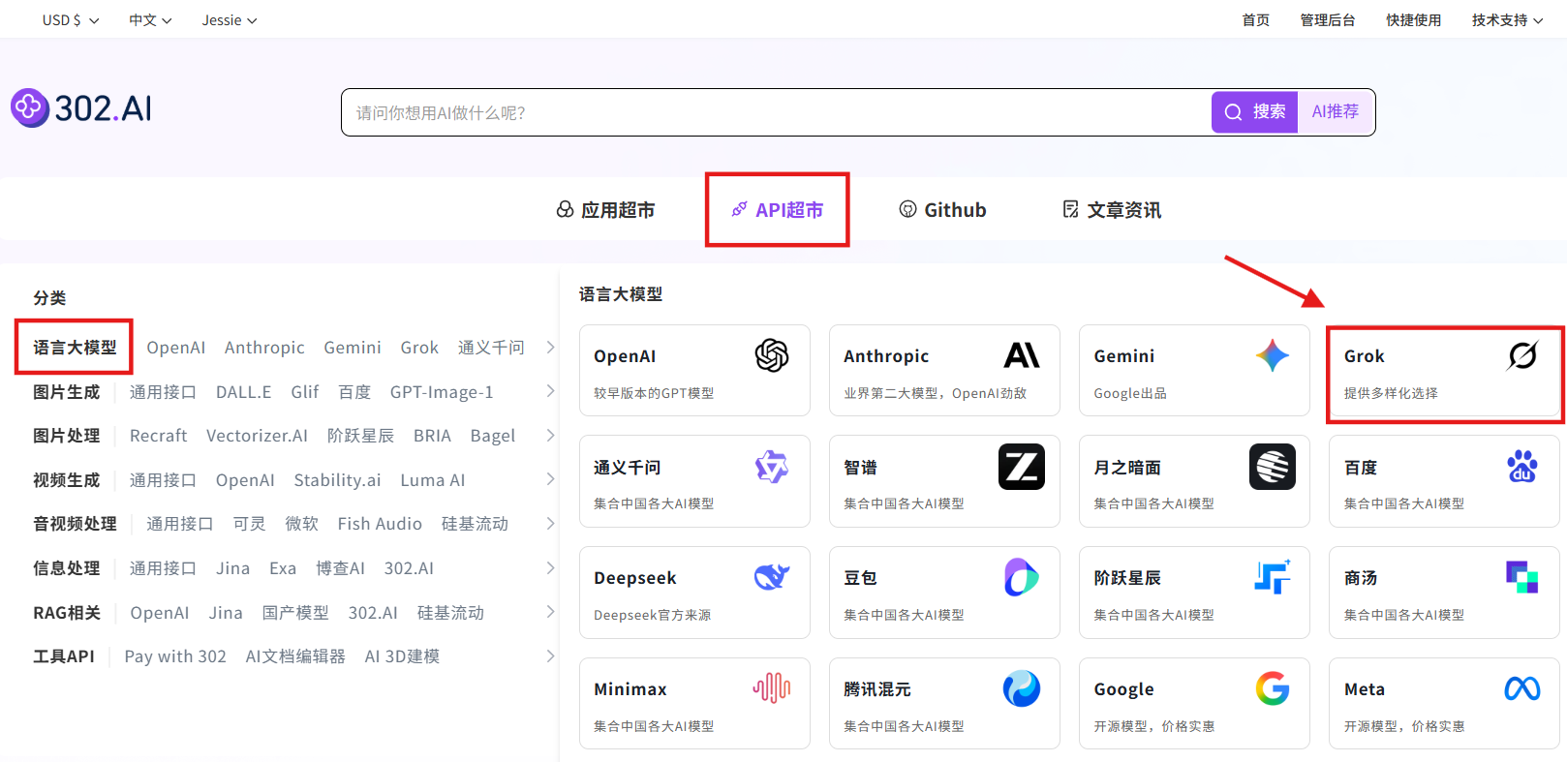
Task: Click DALL.E link in 图片生成 row
Action: (x=243, y=392)
